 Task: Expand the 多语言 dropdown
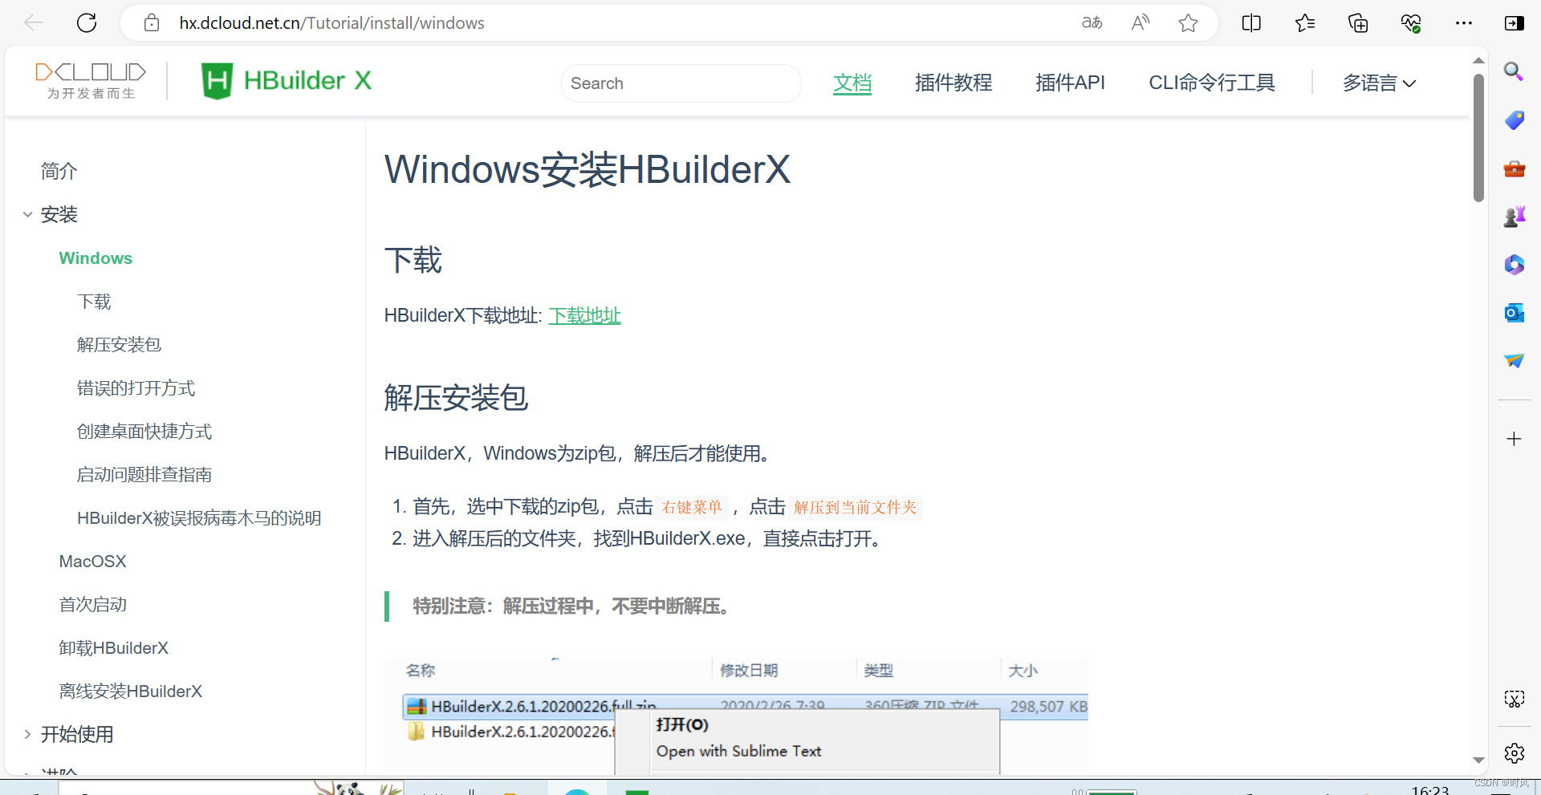[x=1379, y=83]
